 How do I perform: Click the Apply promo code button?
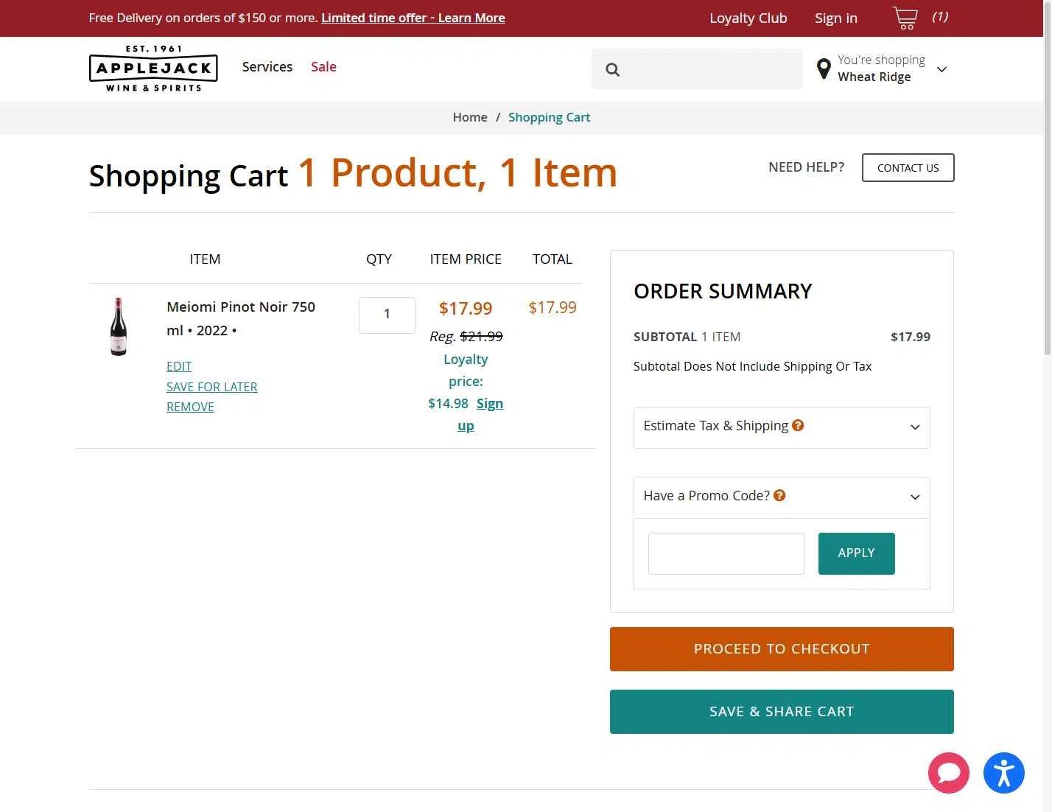point(856,553)
